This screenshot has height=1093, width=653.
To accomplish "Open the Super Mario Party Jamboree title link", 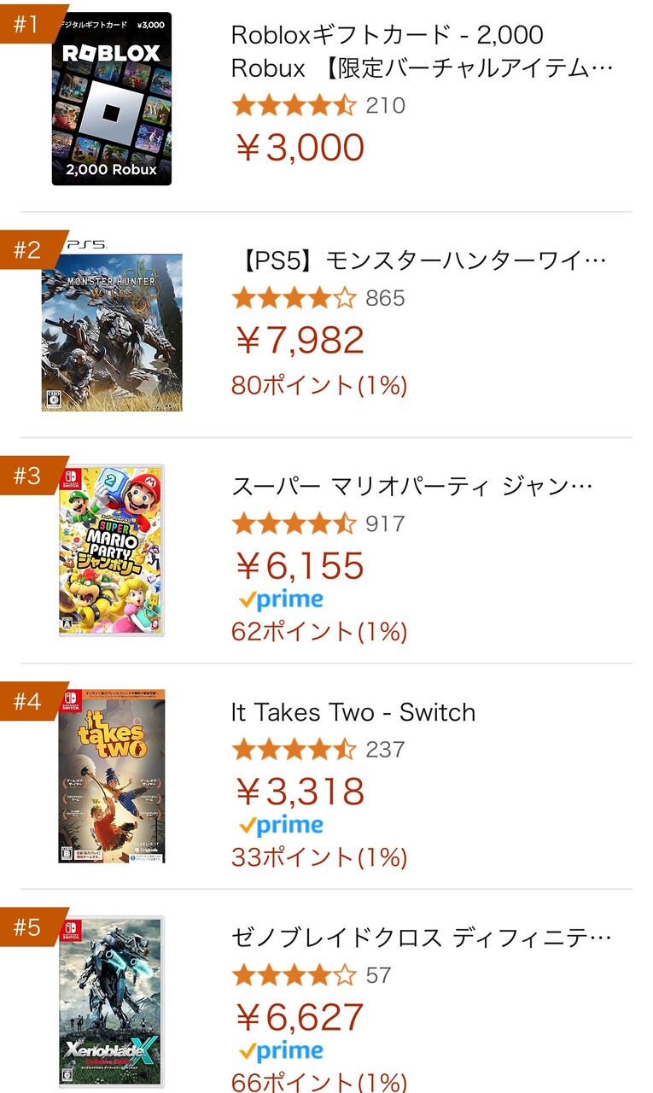I will (411, 486).
